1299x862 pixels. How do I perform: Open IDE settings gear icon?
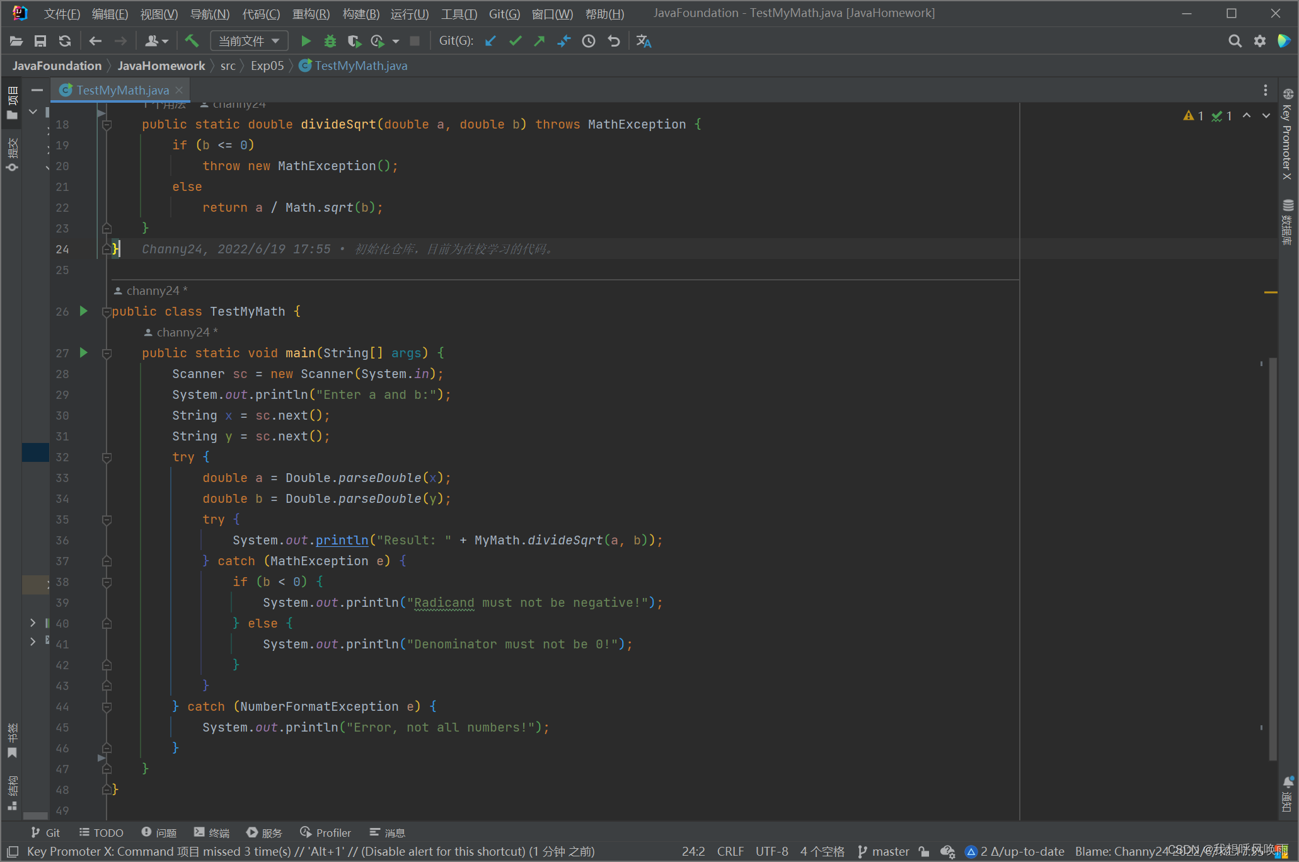[x=1259, y=41]
